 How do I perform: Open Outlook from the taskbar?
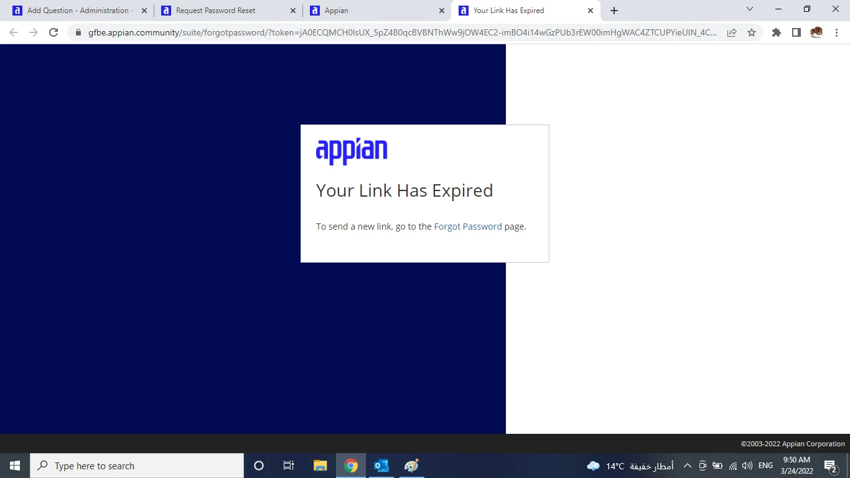(x=381, y=466)
